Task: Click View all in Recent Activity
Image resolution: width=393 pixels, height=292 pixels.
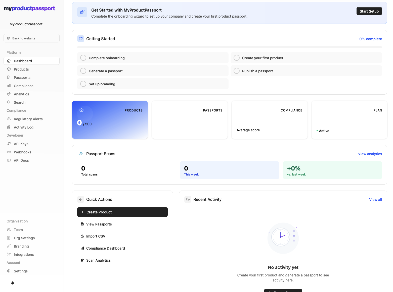Action: [x=375, y=199]
